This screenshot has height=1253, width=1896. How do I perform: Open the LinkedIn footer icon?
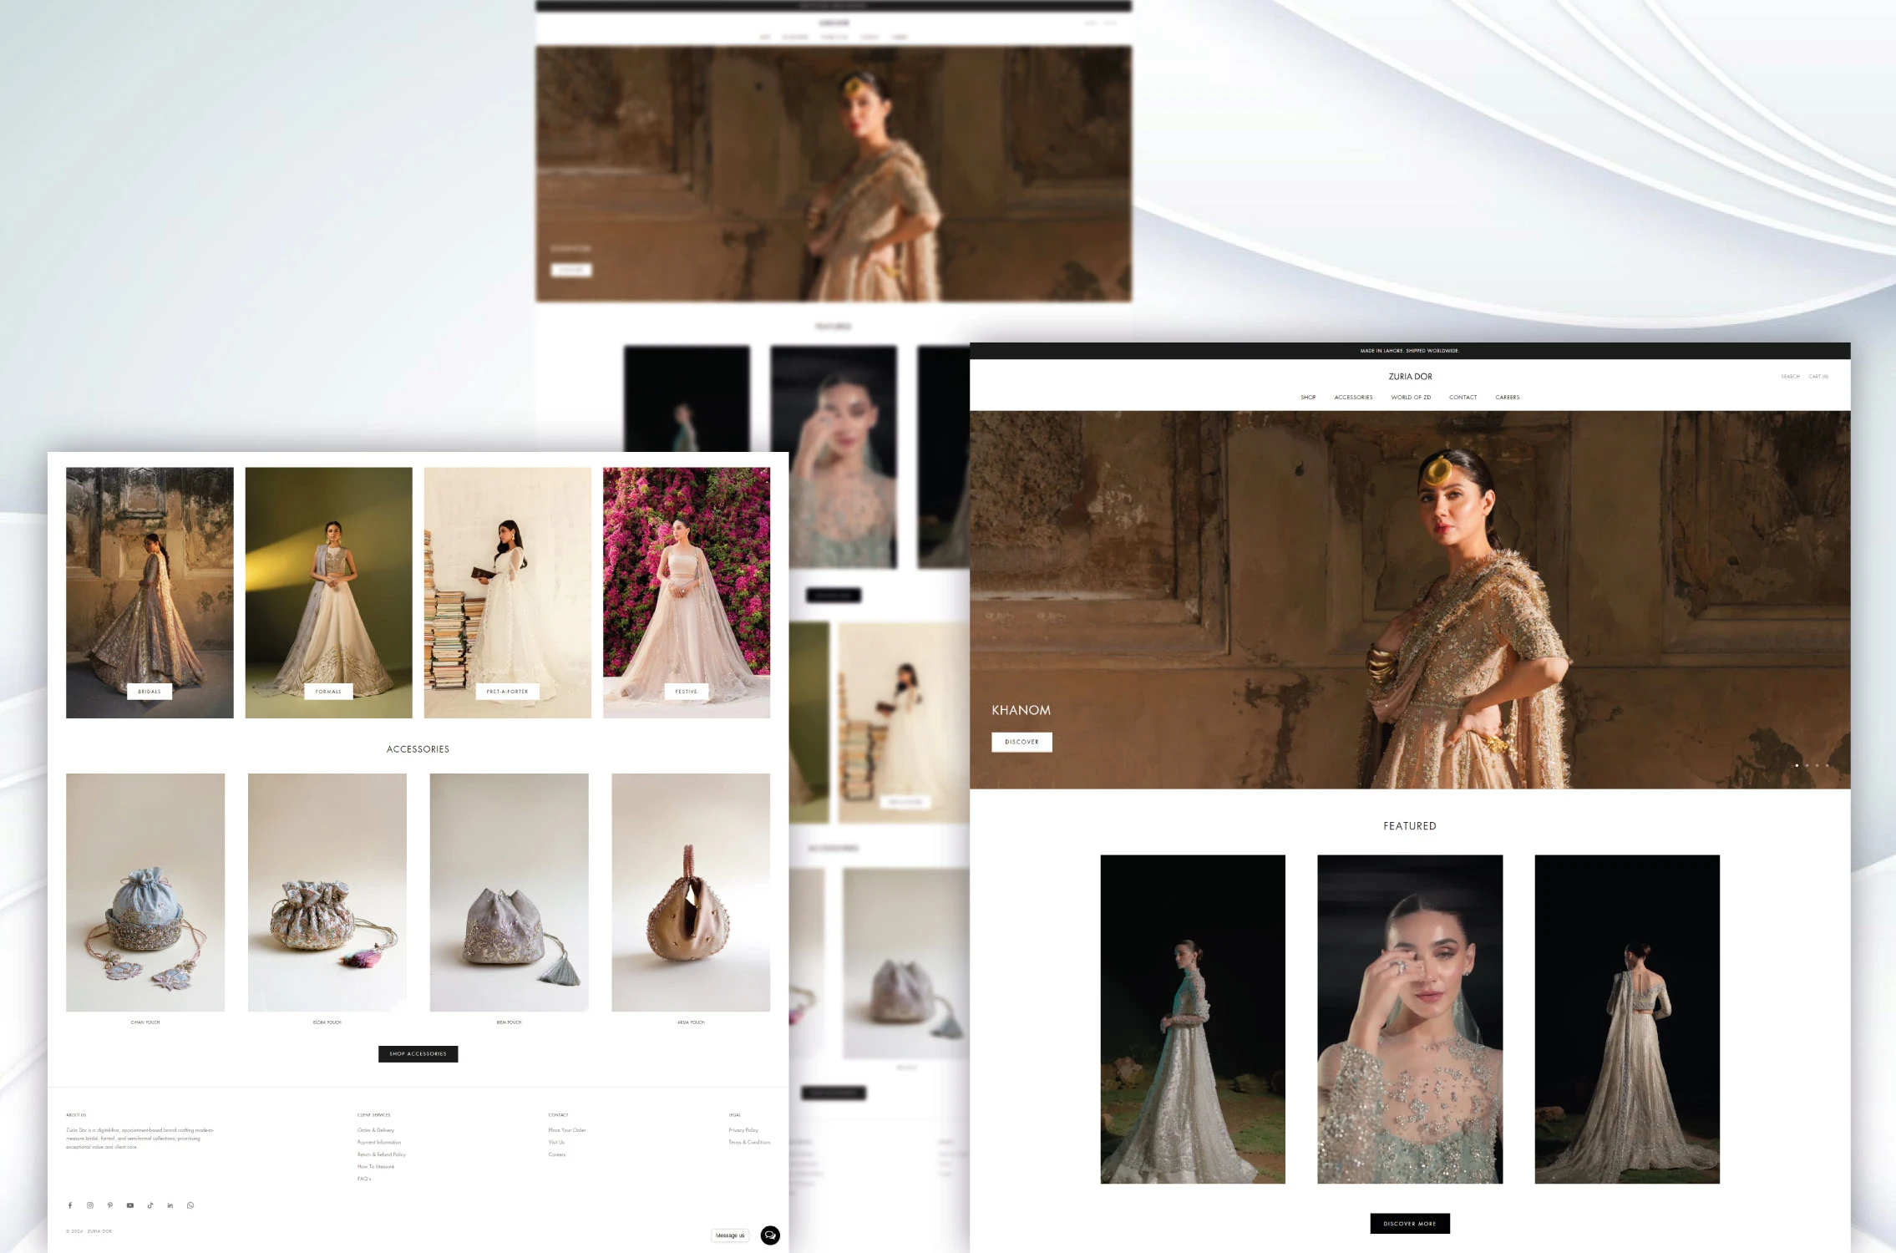click(170, 1205)
